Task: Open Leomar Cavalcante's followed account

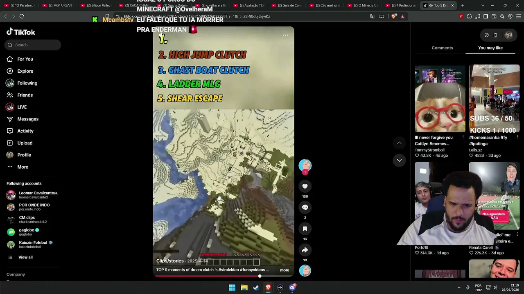Action: click(x=32, y=195)
